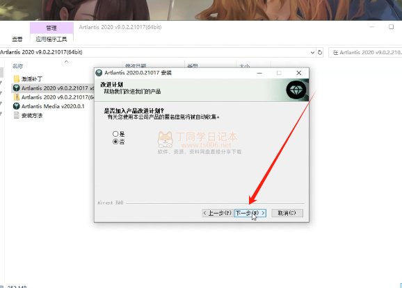Minimize the Explorer window

pyautogui.click(x=372, y=27)
